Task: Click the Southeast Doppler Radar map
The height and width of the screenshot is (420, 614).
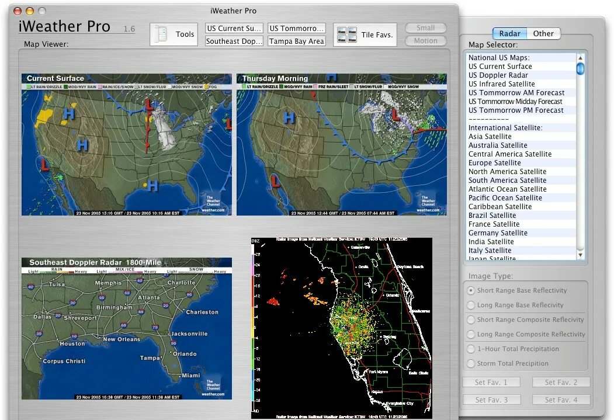Action: [x=127, y=328]
